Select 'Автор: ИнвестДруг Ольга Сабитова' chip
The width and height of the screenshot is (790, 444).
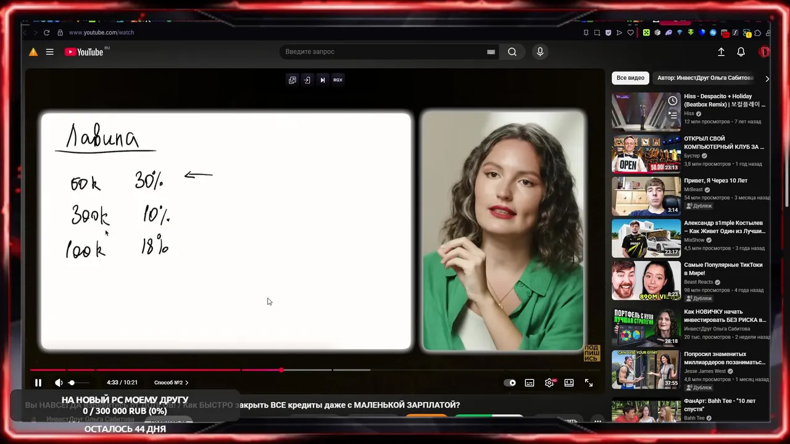click(x=705, y=78)
